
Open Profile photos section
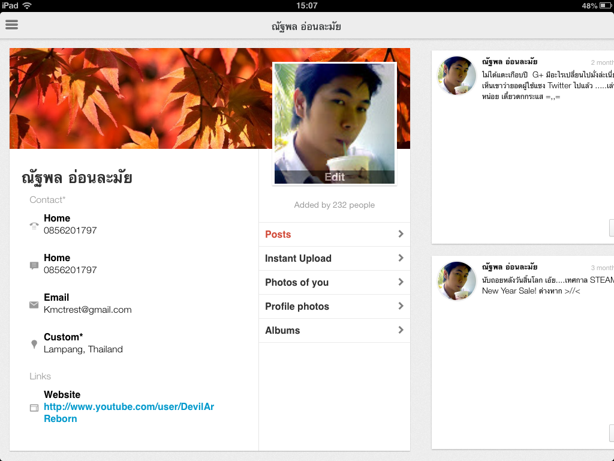point(335,306)
